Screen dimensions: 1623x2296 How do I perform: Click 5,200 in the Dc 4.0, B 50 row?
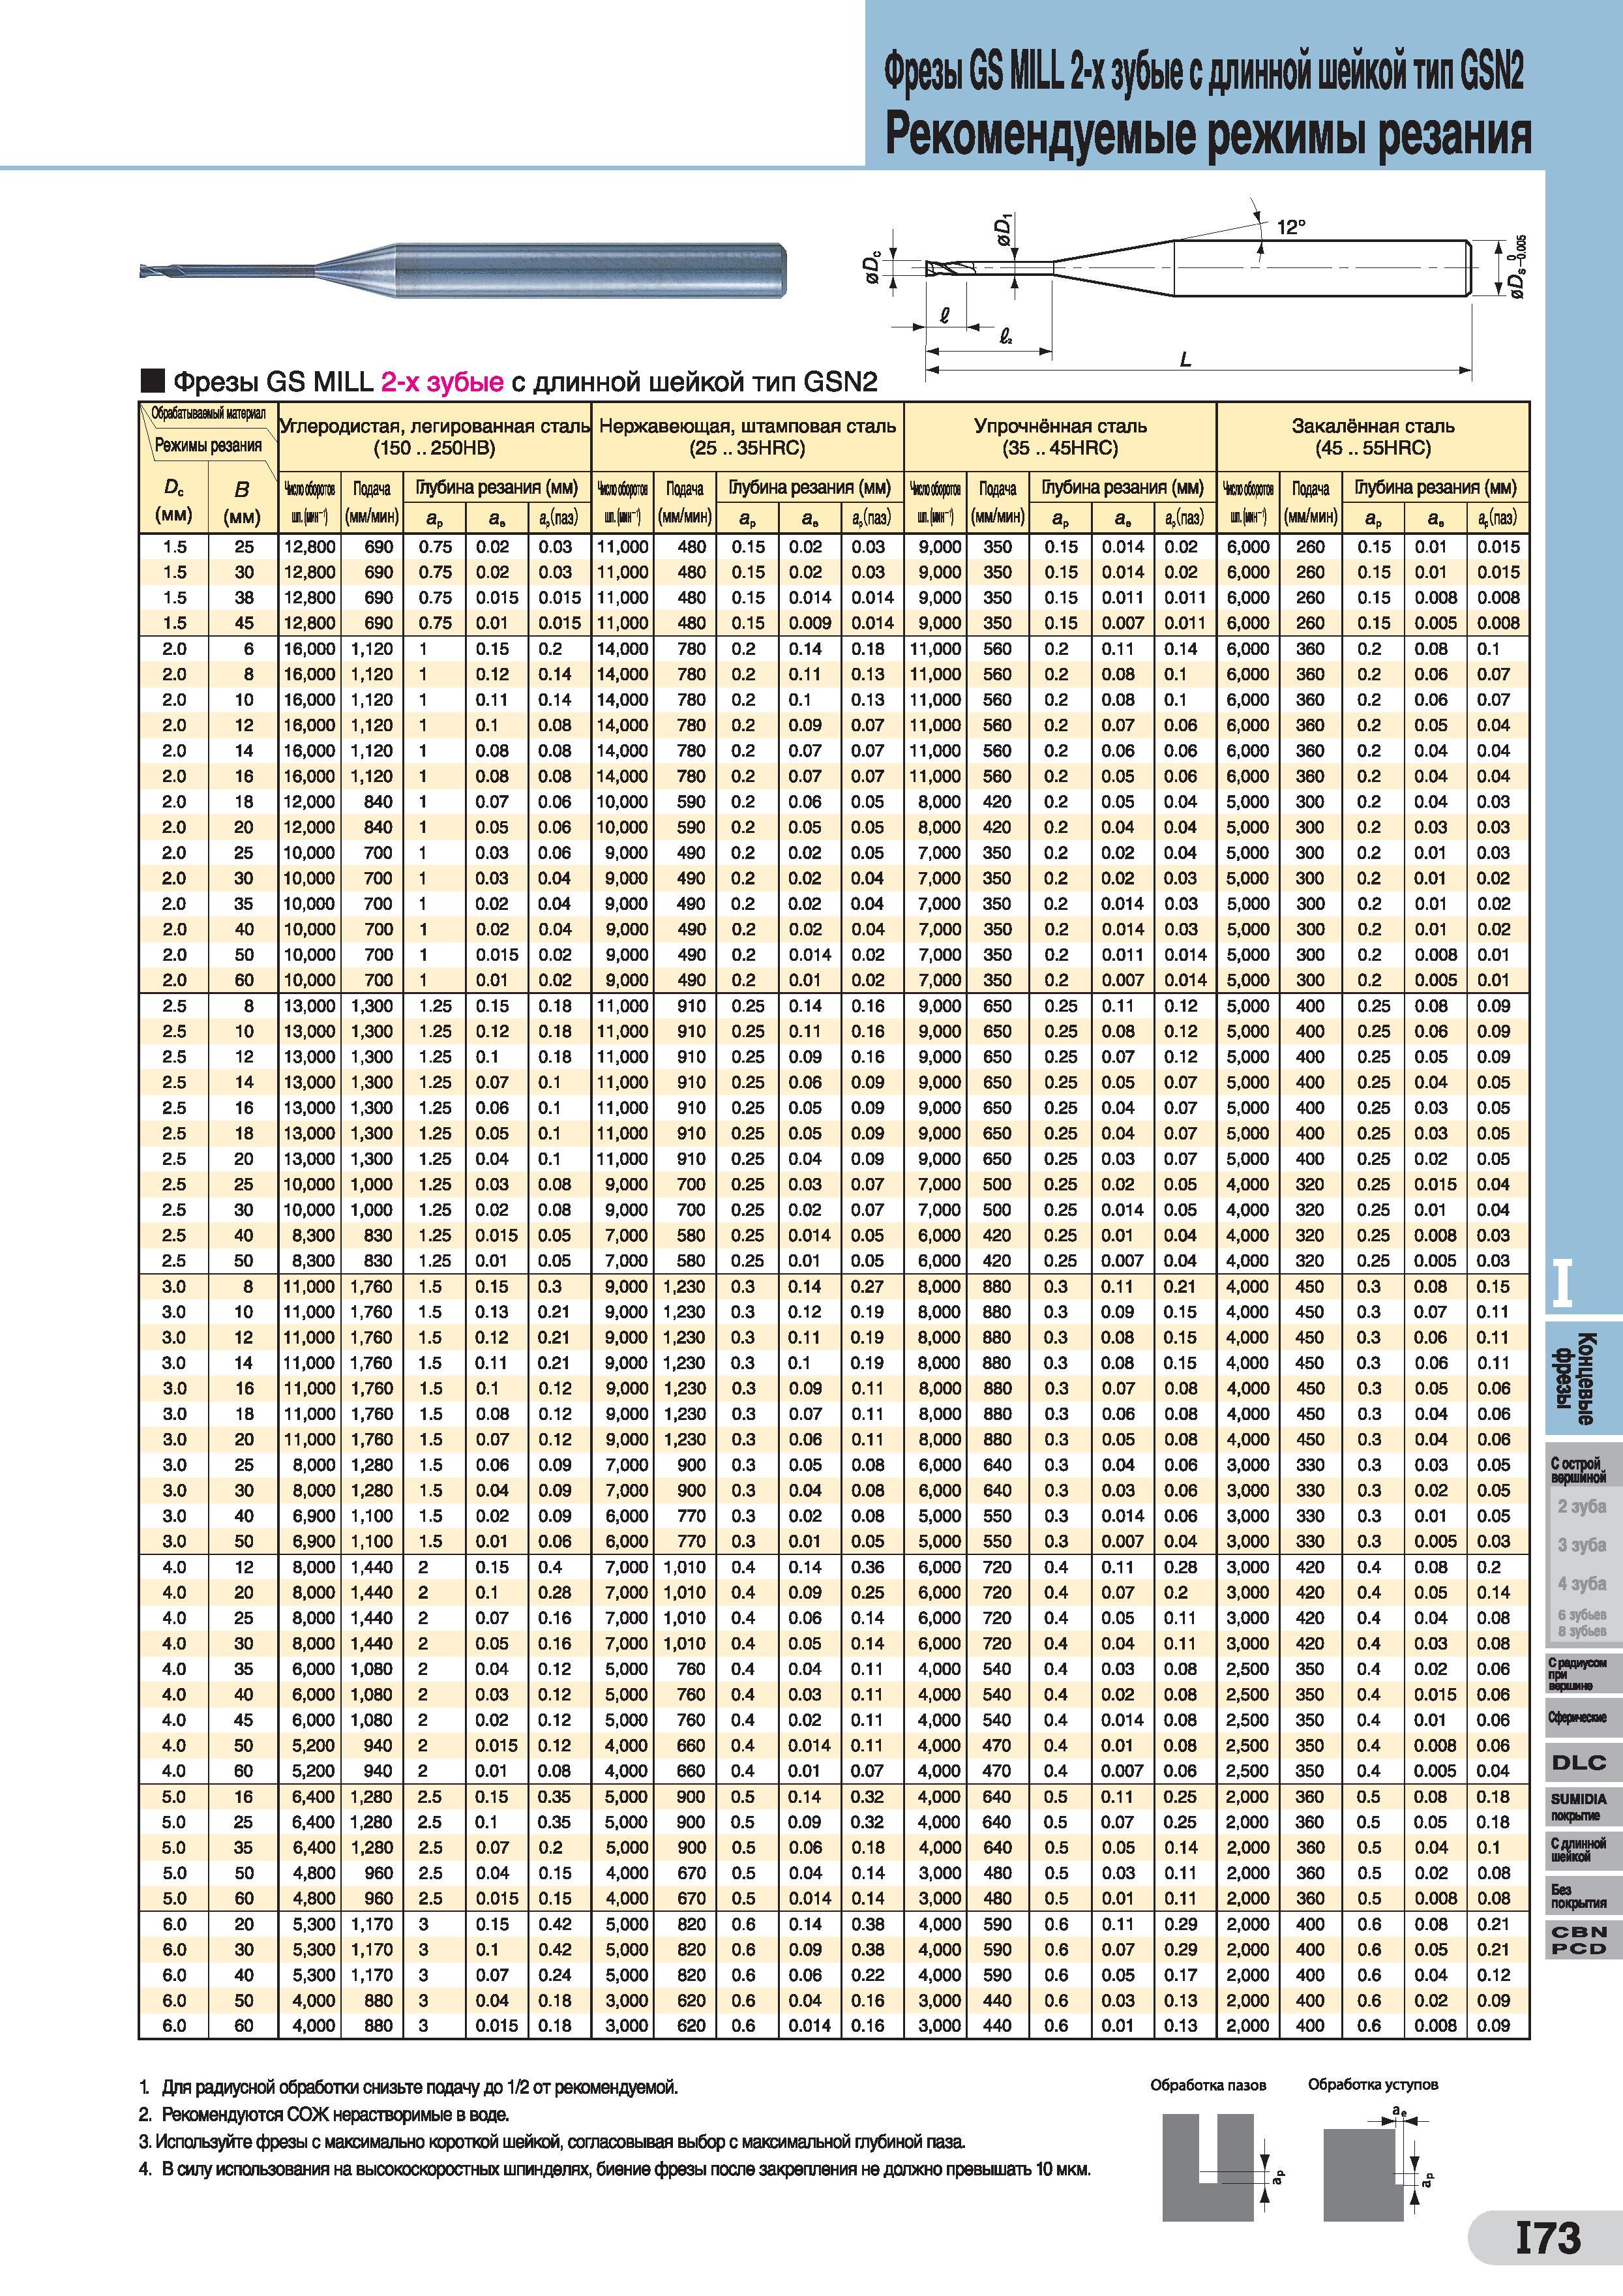tap(314, 1746)
